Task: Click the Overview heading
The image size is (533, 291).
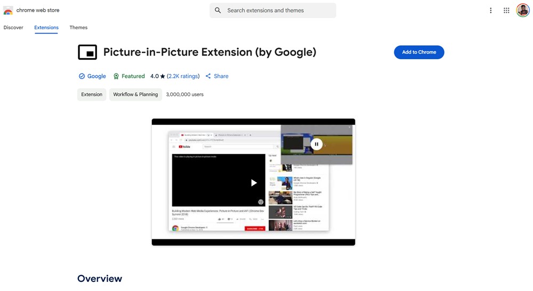Action: click(x=100, y=279)
